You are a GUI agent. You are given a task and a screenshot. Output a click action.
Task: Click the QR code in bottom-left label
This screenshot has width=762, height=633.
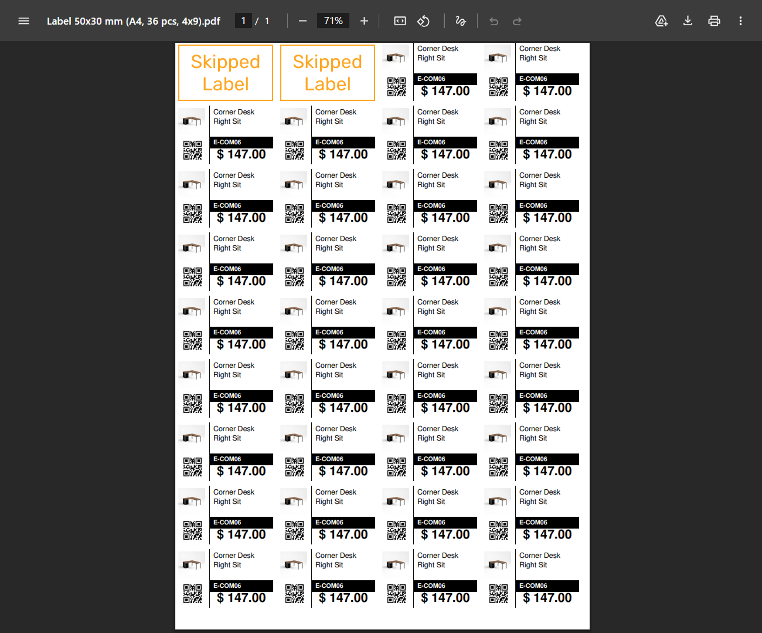[x=192, y=593]
